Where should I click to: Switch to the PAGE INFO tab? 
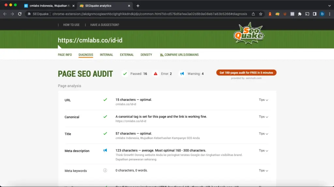(65, 55)
